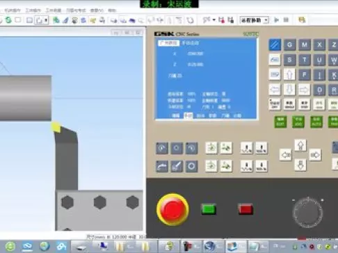
Task: Select the highlighted 手动 softkey tab on screen
Action: [188, 115]
